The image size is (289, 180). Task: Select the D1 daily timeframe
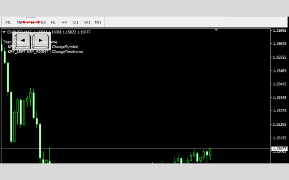[x=76, y=22]
